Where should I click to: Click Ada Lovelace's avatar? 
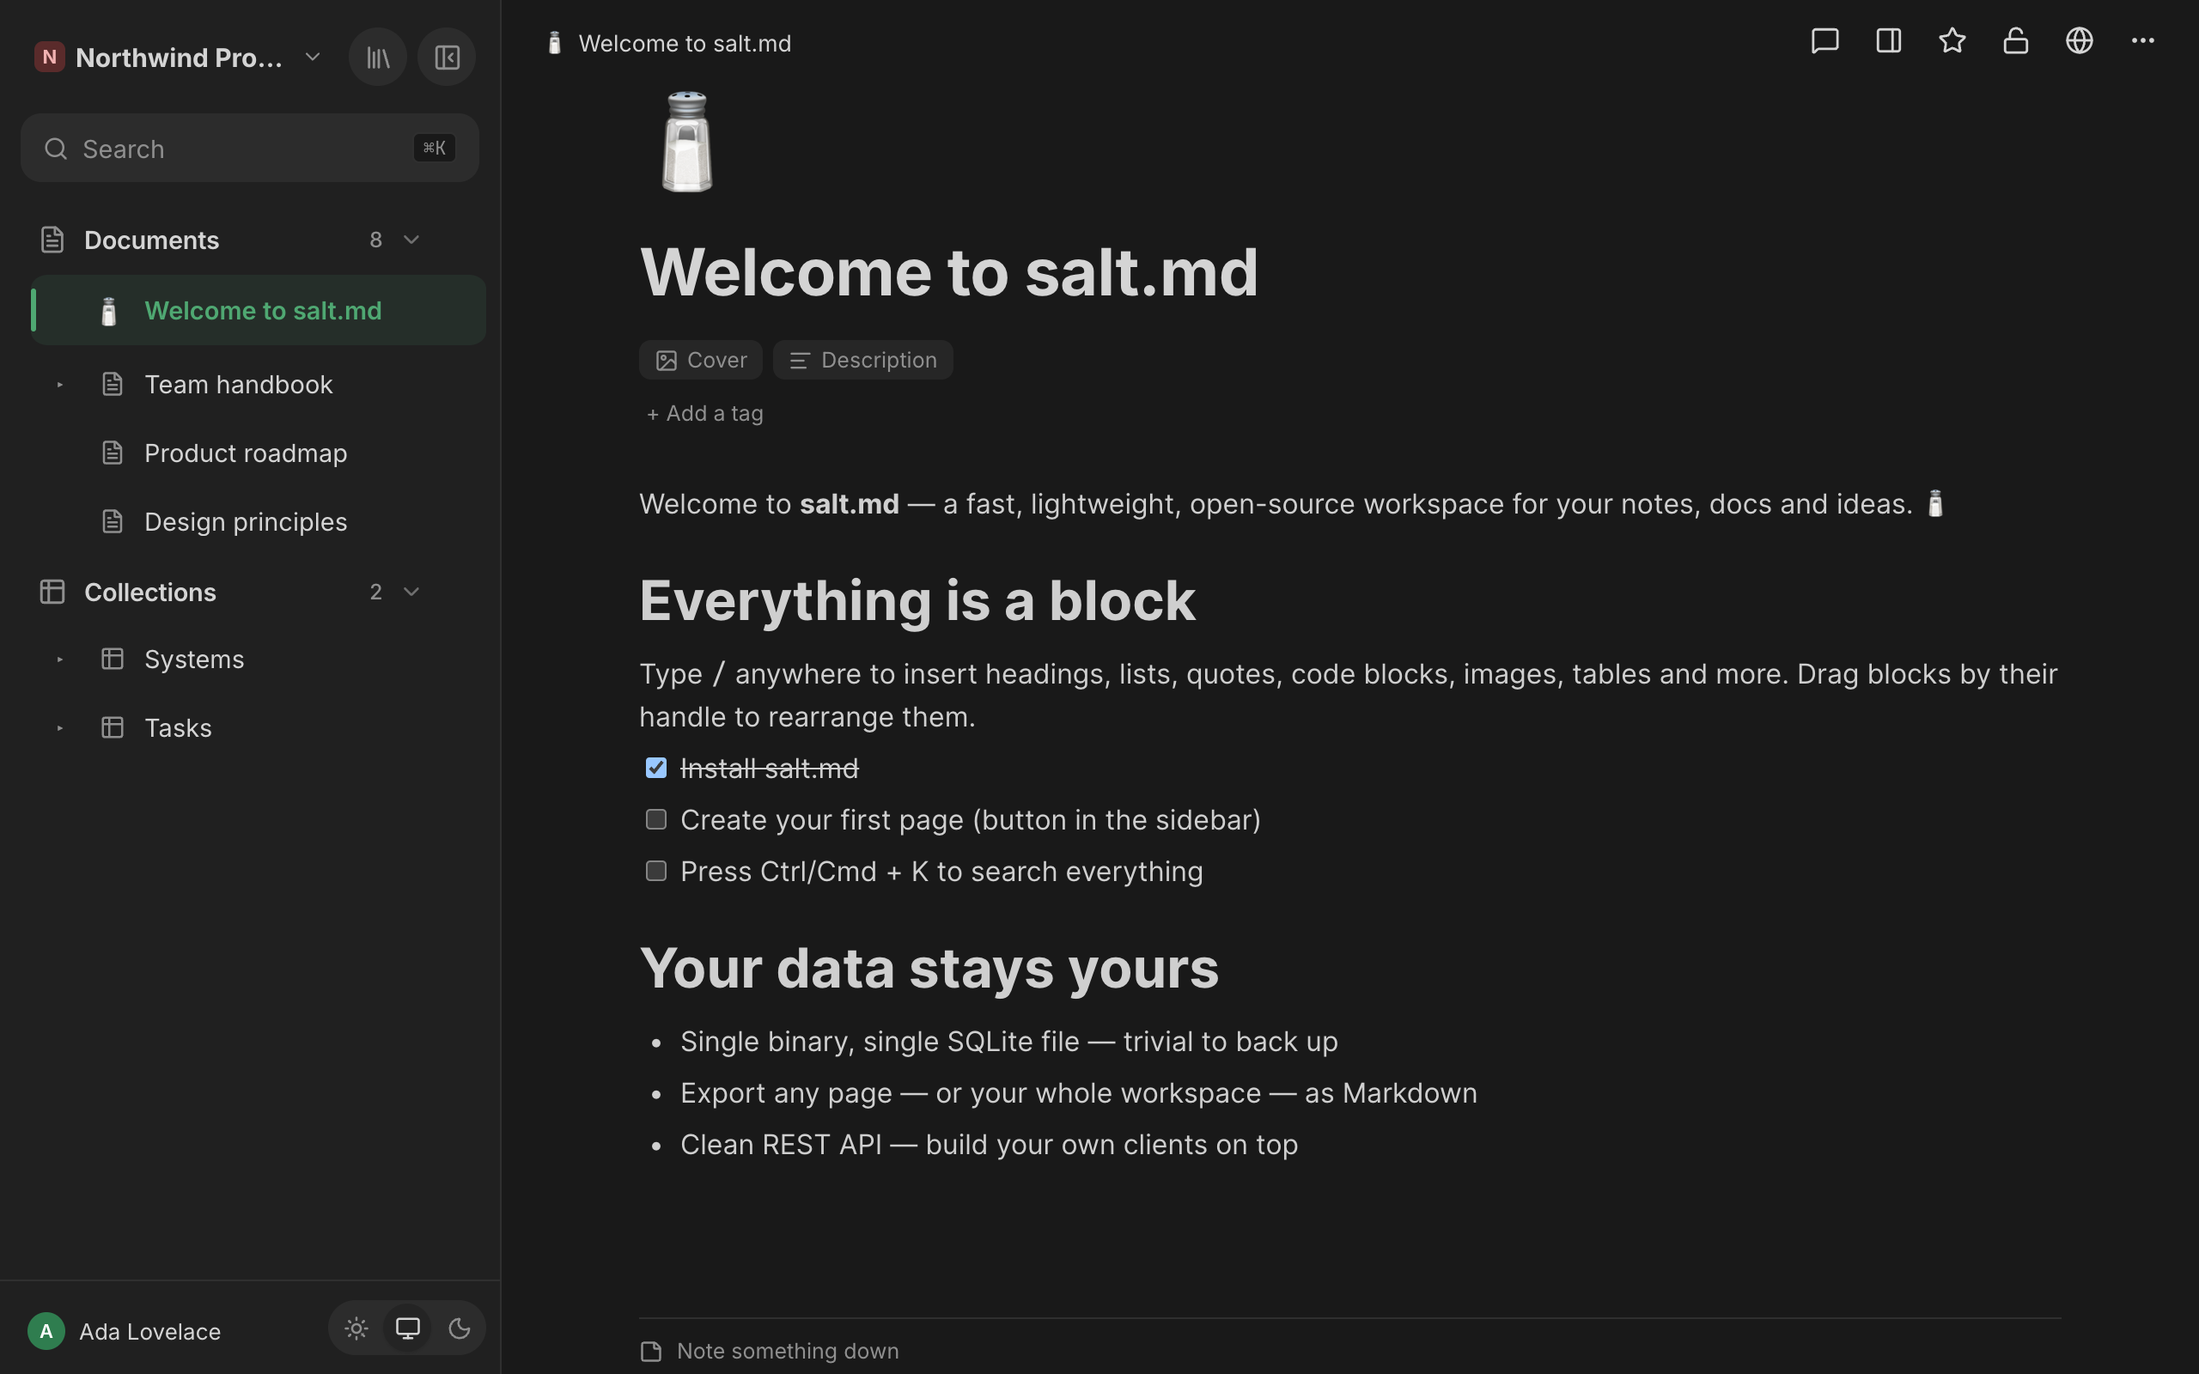[46, 1331]
